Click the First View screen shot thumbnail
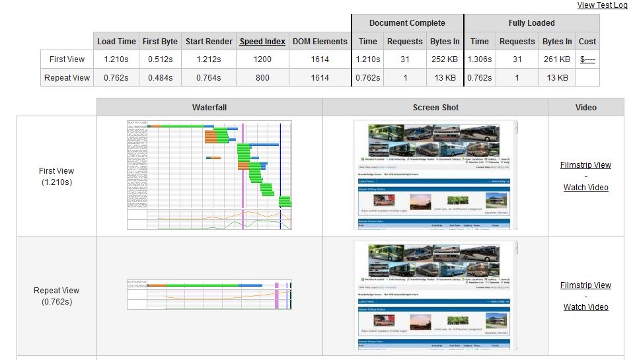The image size is (633, 360). pyautogui.click(x=435, y=175)
